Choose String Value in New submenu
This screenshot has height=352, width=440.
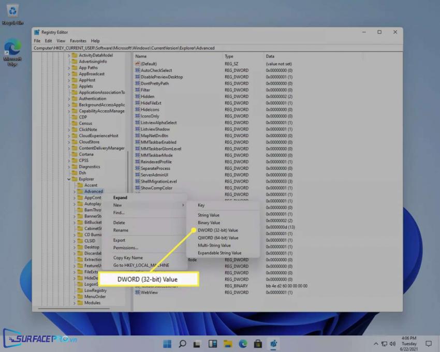click(x=209, y=215)
